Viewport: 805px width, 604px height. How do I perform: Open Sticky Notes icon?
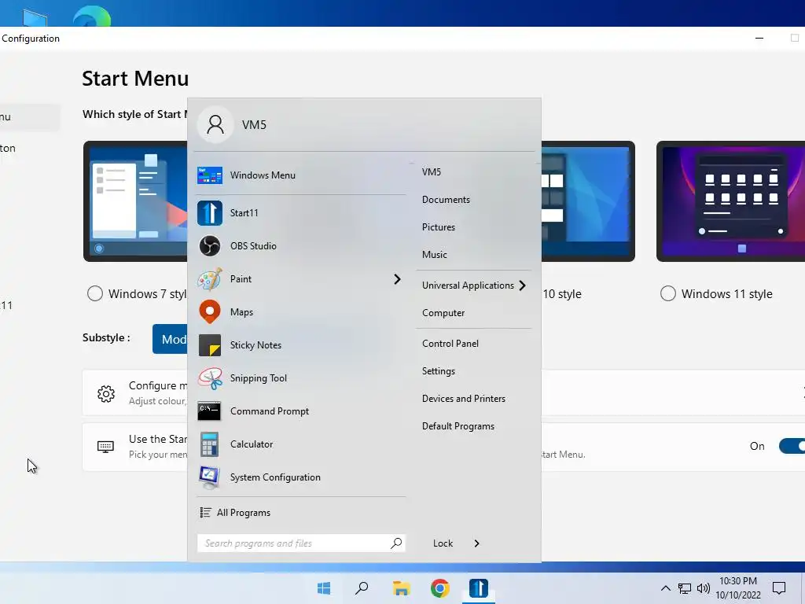[209, 345]
